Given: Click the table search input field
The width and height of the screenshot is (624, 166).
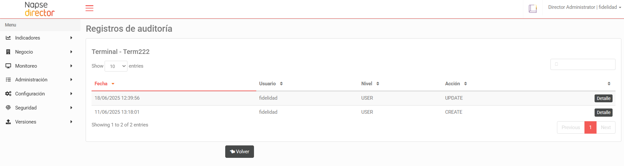Looking at the screenshot, I should coord(583,64).
